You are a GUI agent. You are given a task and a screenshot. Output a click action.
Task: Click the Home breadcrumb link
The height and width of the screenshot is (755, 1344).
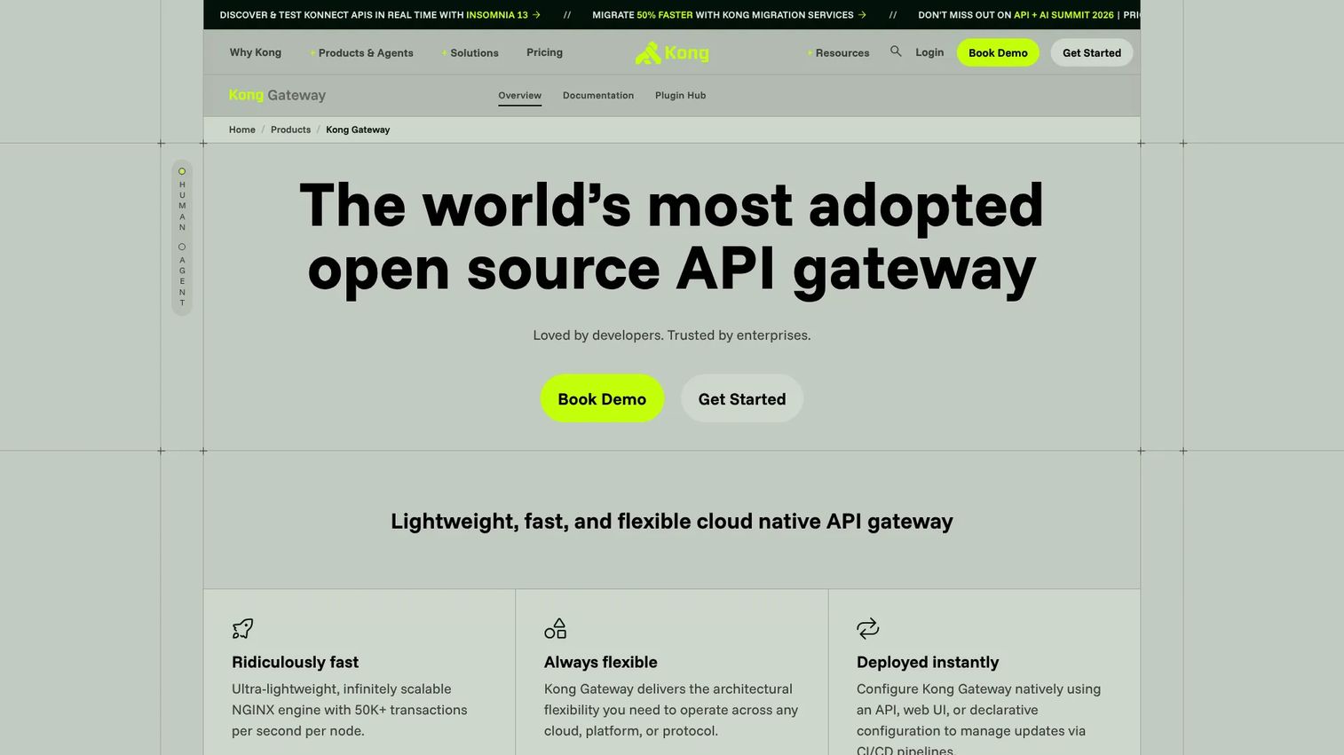coord(242,130)
